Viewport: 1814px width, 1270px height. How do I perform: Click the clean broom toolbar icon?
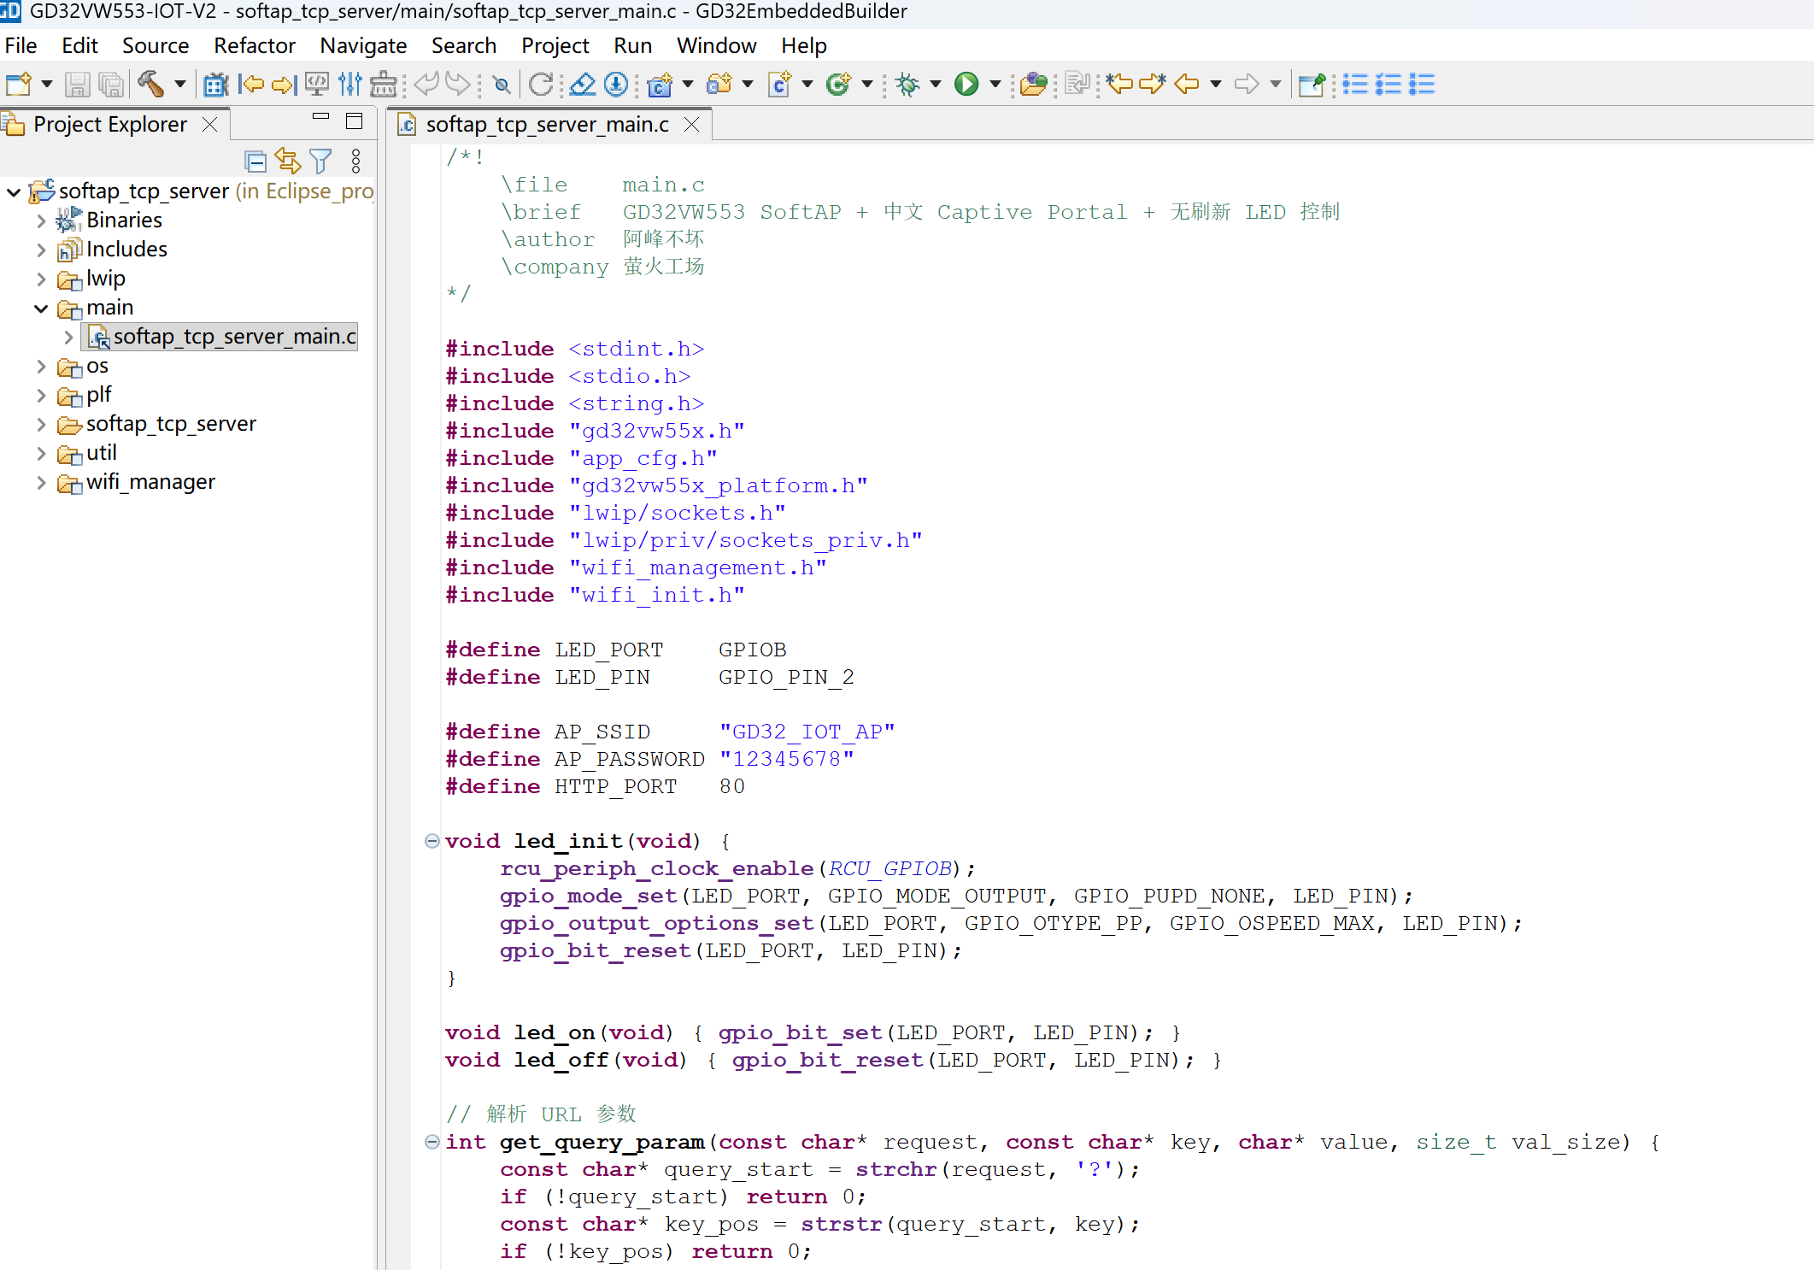coord(384,84)
